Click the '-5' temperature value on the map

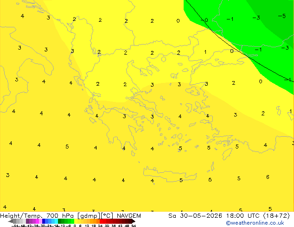coord(282,16)
